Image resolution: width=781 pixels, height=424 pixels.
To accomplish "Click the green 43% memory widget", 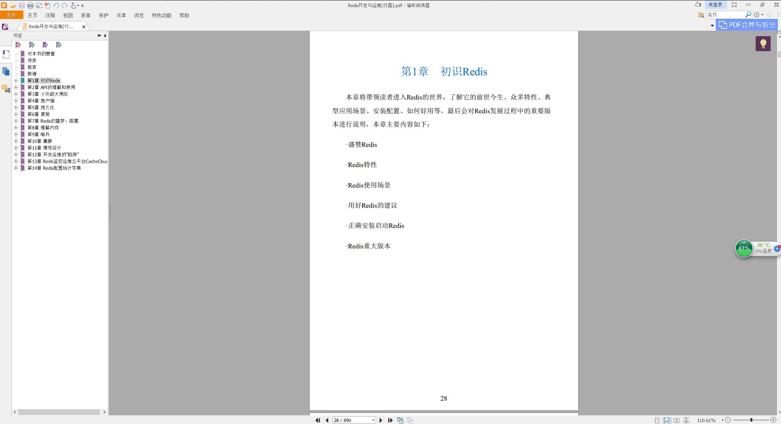I will tap(744, 249).
